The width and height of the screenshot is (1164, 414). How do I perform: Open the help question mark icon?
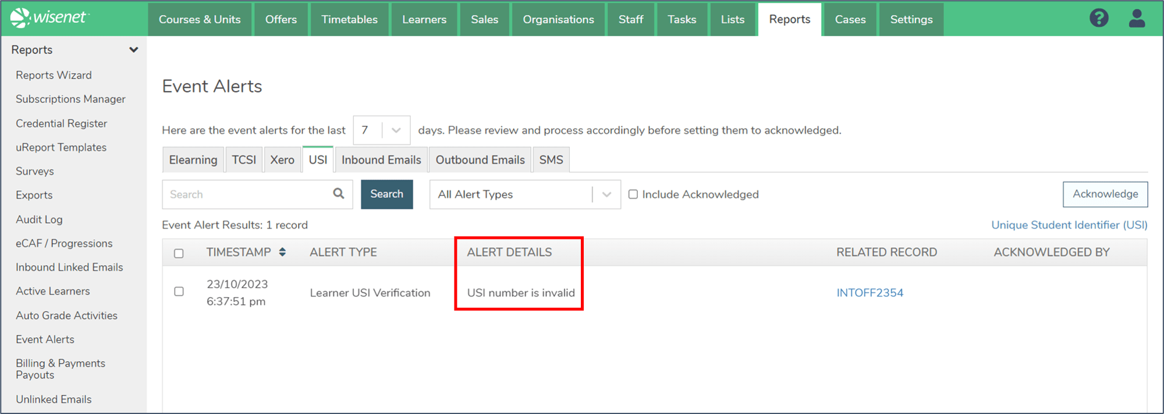coord(1099,18)
